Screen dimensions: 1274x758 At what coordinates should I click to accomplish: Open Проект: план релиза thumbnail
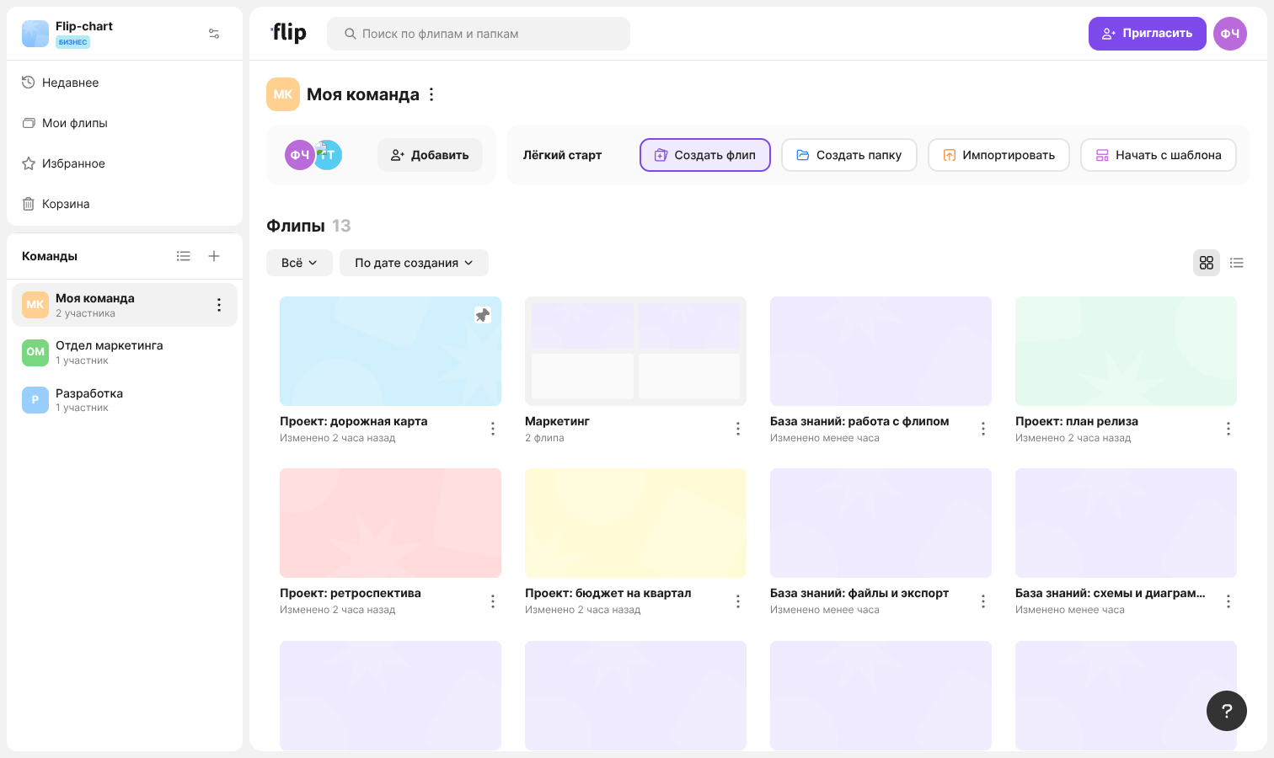pyautogui.click(x=1126, y=351)
